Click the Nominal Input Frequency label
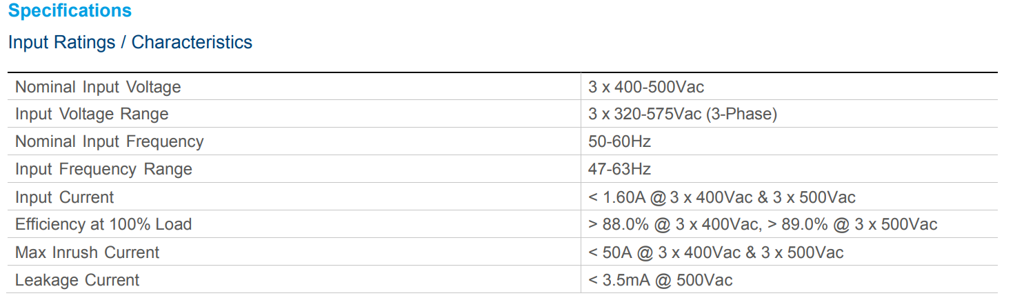 point(109,141)
